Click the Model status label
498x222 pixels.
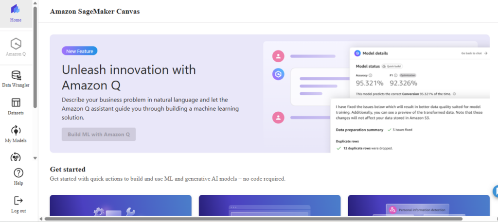coord(368,66)
